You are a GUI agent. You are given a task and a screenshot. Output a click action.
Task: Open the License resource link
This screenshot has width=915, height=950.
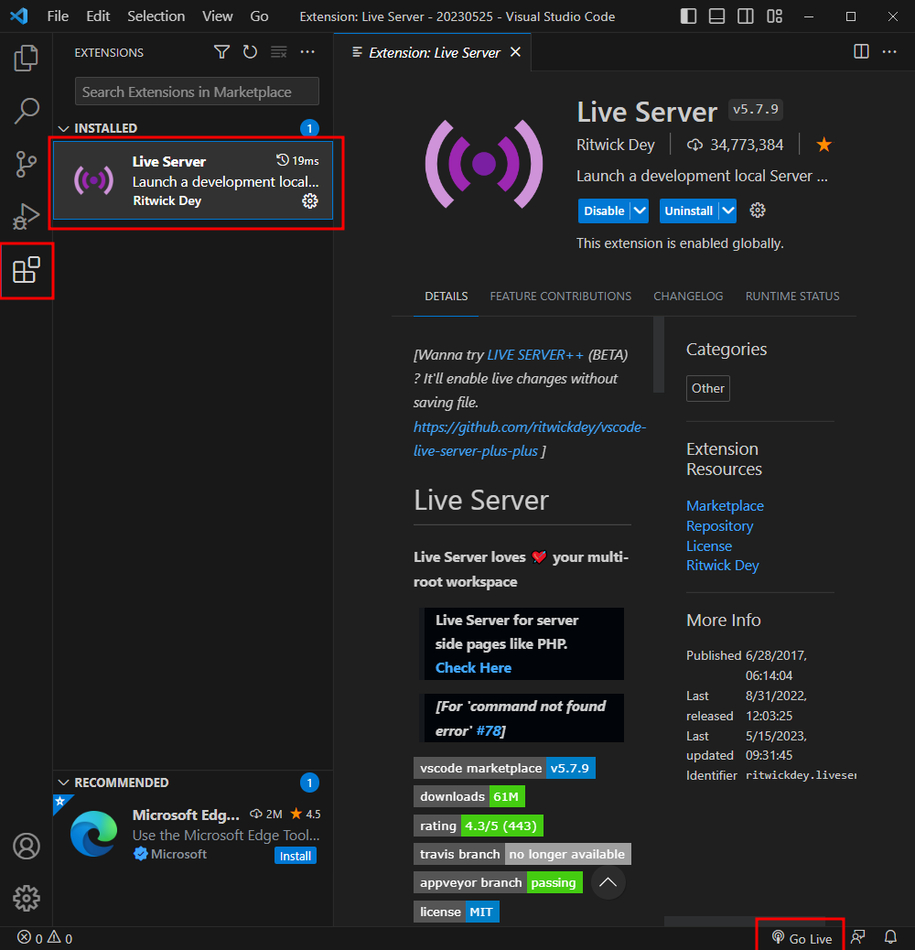708,545
